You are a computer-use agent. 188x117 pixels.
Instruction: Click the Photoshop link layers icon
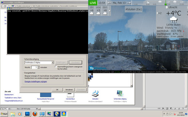[x=159, y=108]
